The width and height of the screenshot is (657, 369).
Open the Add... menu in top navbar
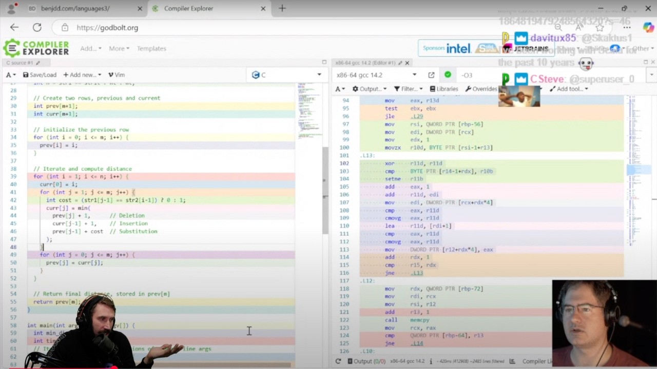coord(90,48)
